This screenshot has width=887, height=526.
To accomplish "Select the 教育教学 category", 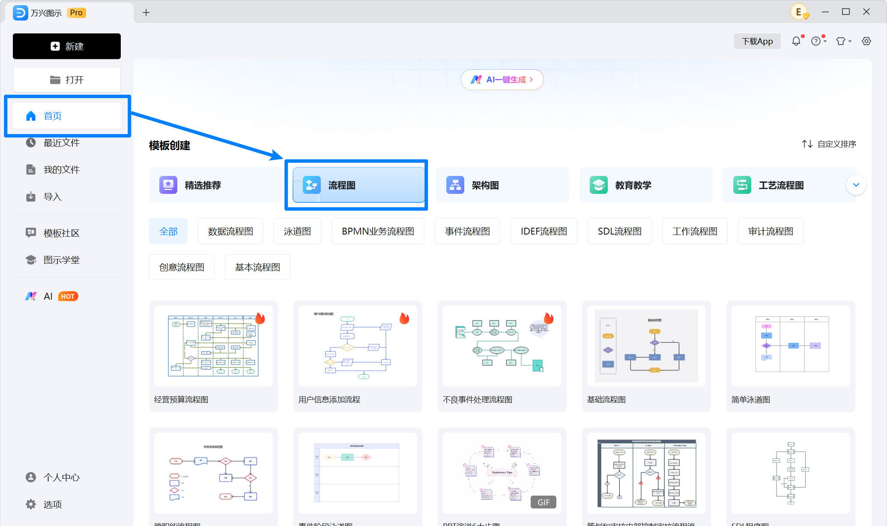I will click(646, 185).
